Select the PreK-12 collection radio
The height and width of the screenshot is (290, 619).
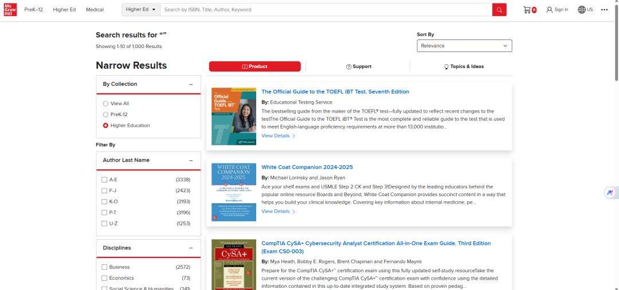(x=105, y=114)
